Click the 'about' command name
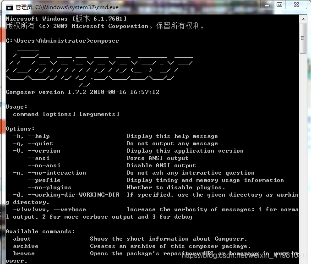311x264 pixels. (22, 239)
